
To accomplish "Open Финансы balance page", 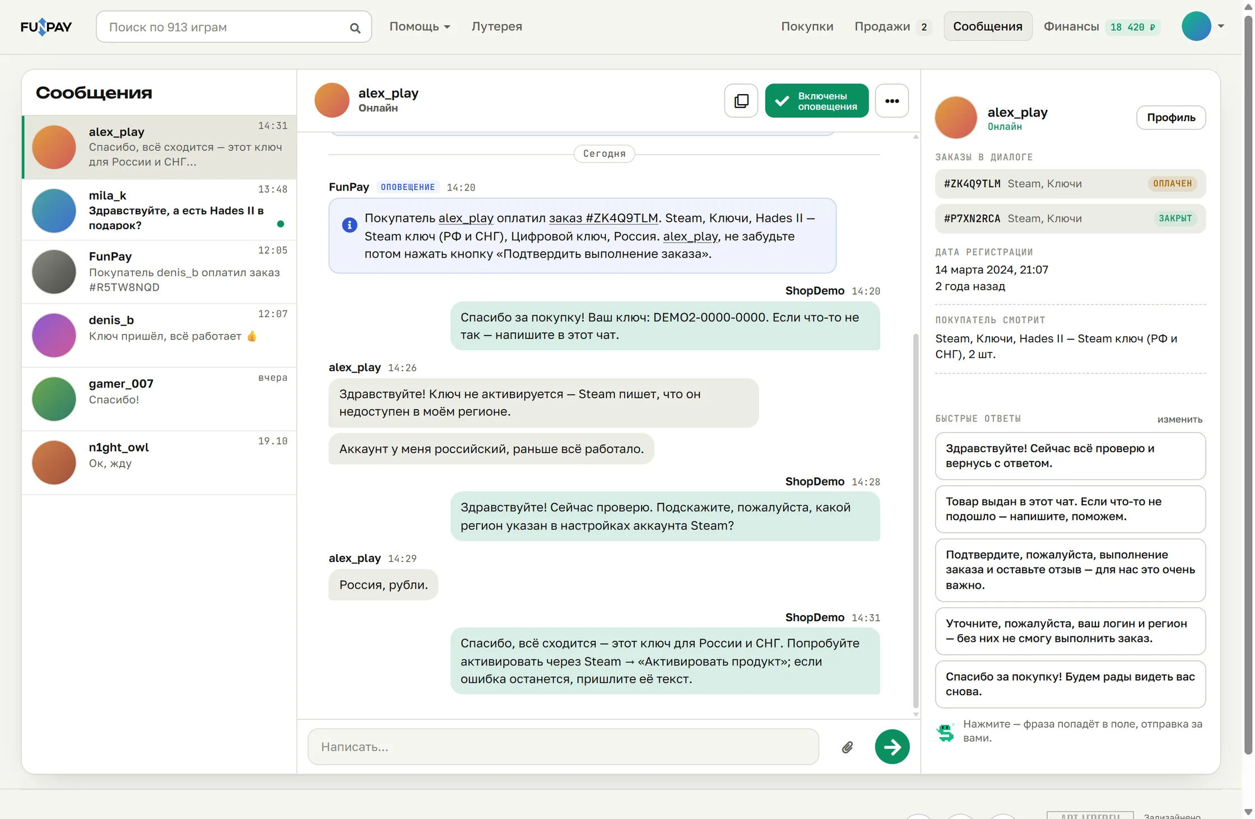I will pyautogui.click(x=1071, y=27).
